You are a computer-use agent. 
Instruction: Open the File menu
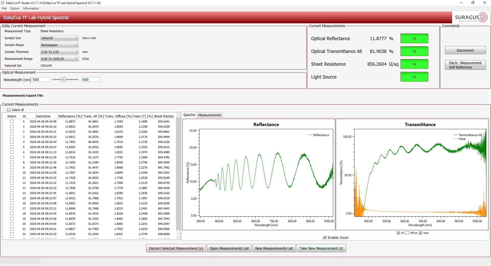(4, 8)
